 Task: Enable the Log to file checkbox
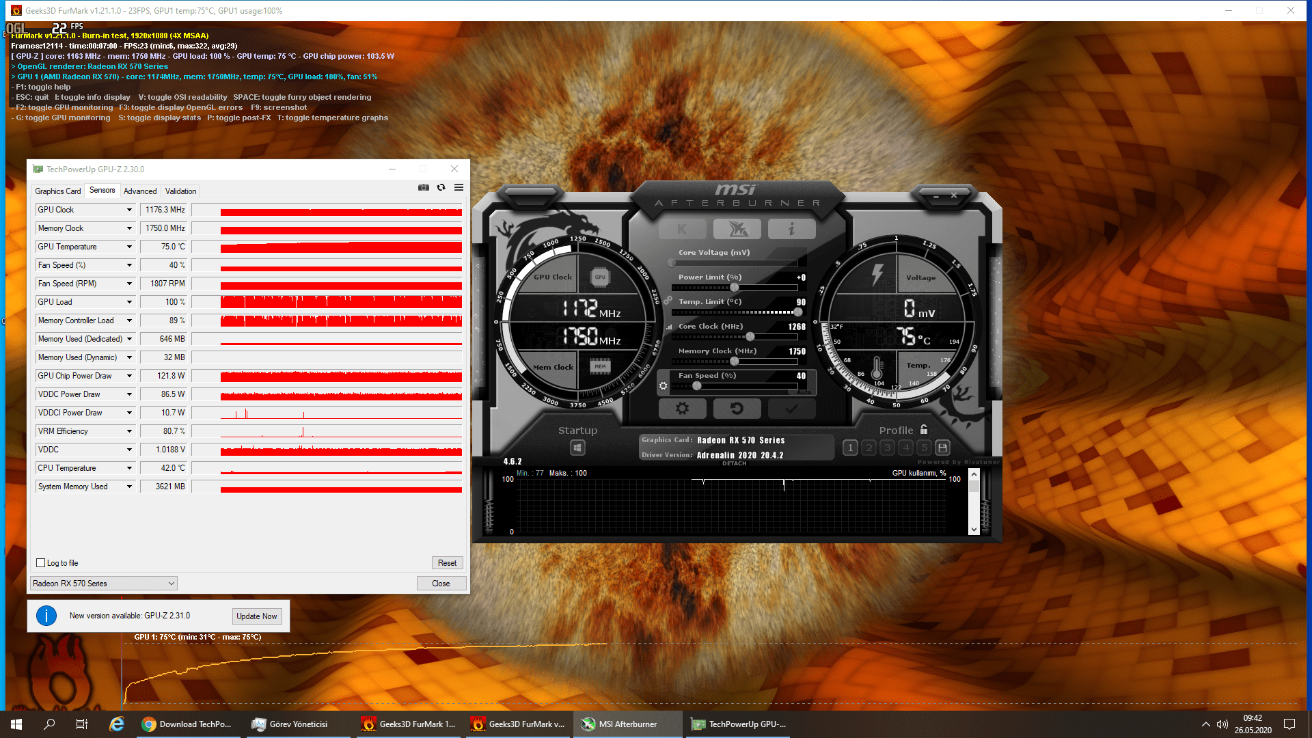coord(41,563)
